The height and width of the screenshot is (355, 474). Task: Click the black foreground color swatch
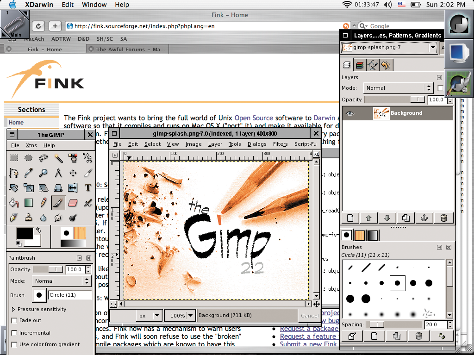(x=25, y=233)
